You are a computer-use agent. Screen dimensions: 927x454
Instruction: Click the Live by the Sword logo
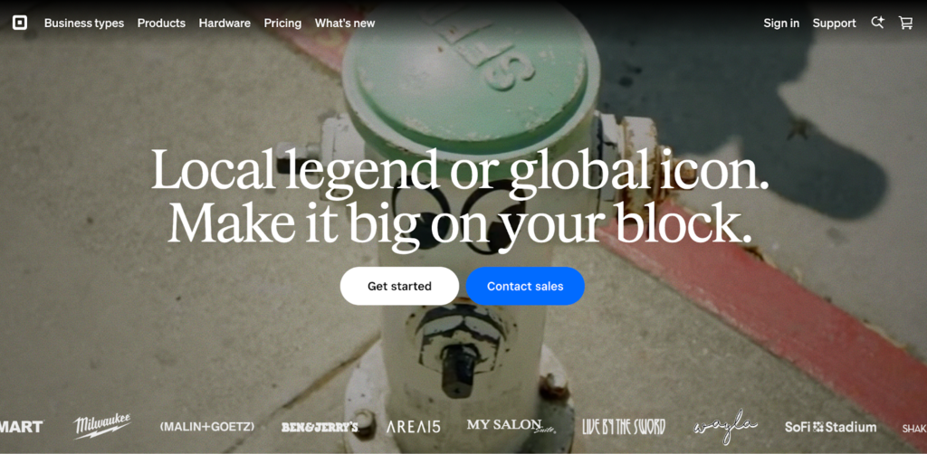(x=624, y=427)
